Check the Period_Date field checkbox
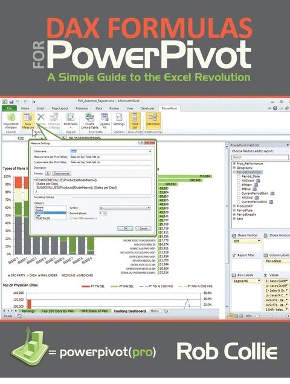The image size is (290, 384). [x=239, y=177]
